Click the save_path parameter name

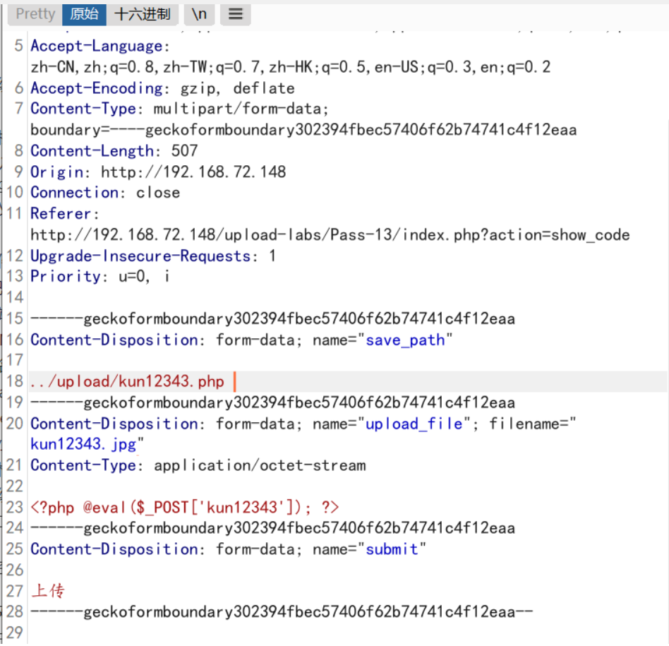click(x=405, y=340)
